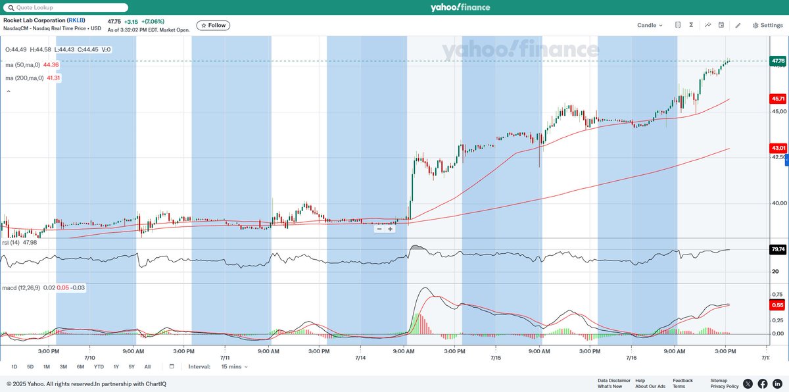The width and height of the screenshot is (789, 392).
Task: Select the 3M range
Action: tap(63, 366)
